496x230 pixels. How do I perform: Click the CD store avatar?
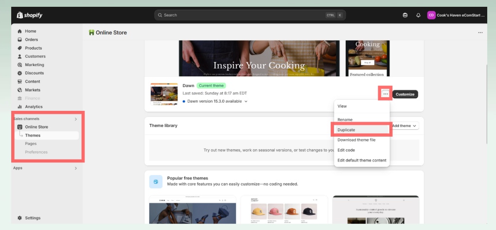(431, 15)
